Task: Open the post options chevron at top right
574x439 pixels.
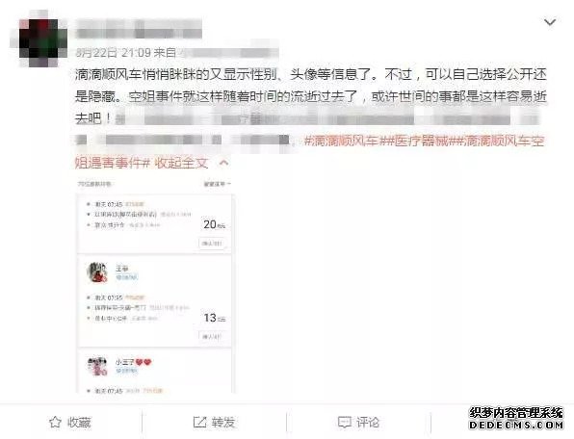Action: 550,23
